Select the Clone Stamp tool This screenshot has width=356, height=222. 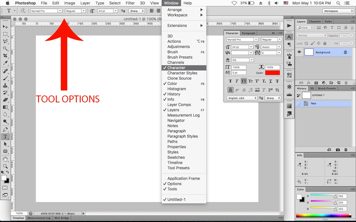pos(5,85)
